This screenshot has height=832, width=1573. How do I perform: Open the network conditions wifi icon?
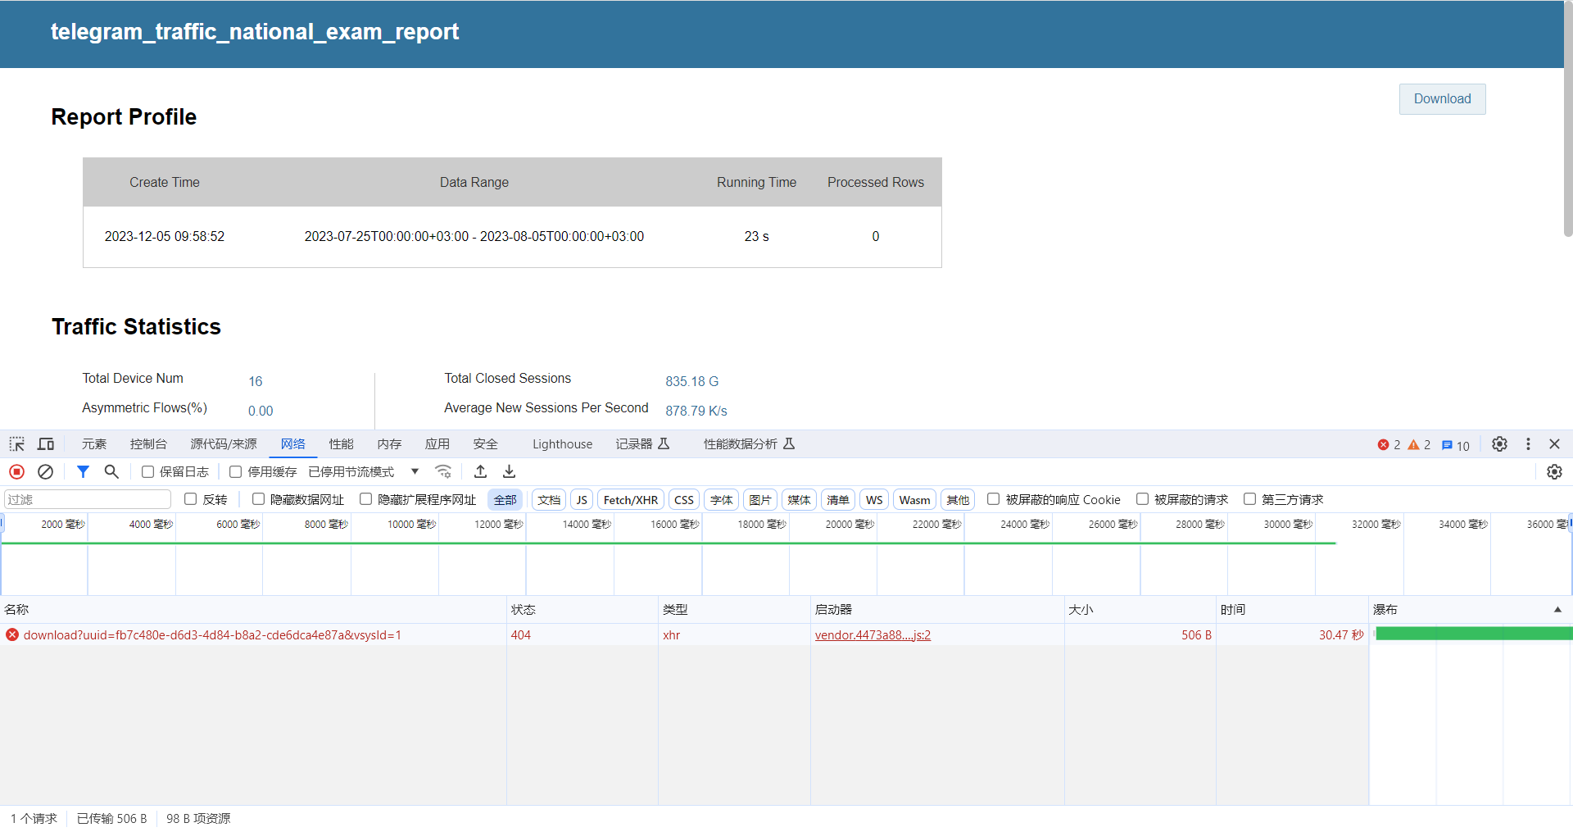click(443, 472)
